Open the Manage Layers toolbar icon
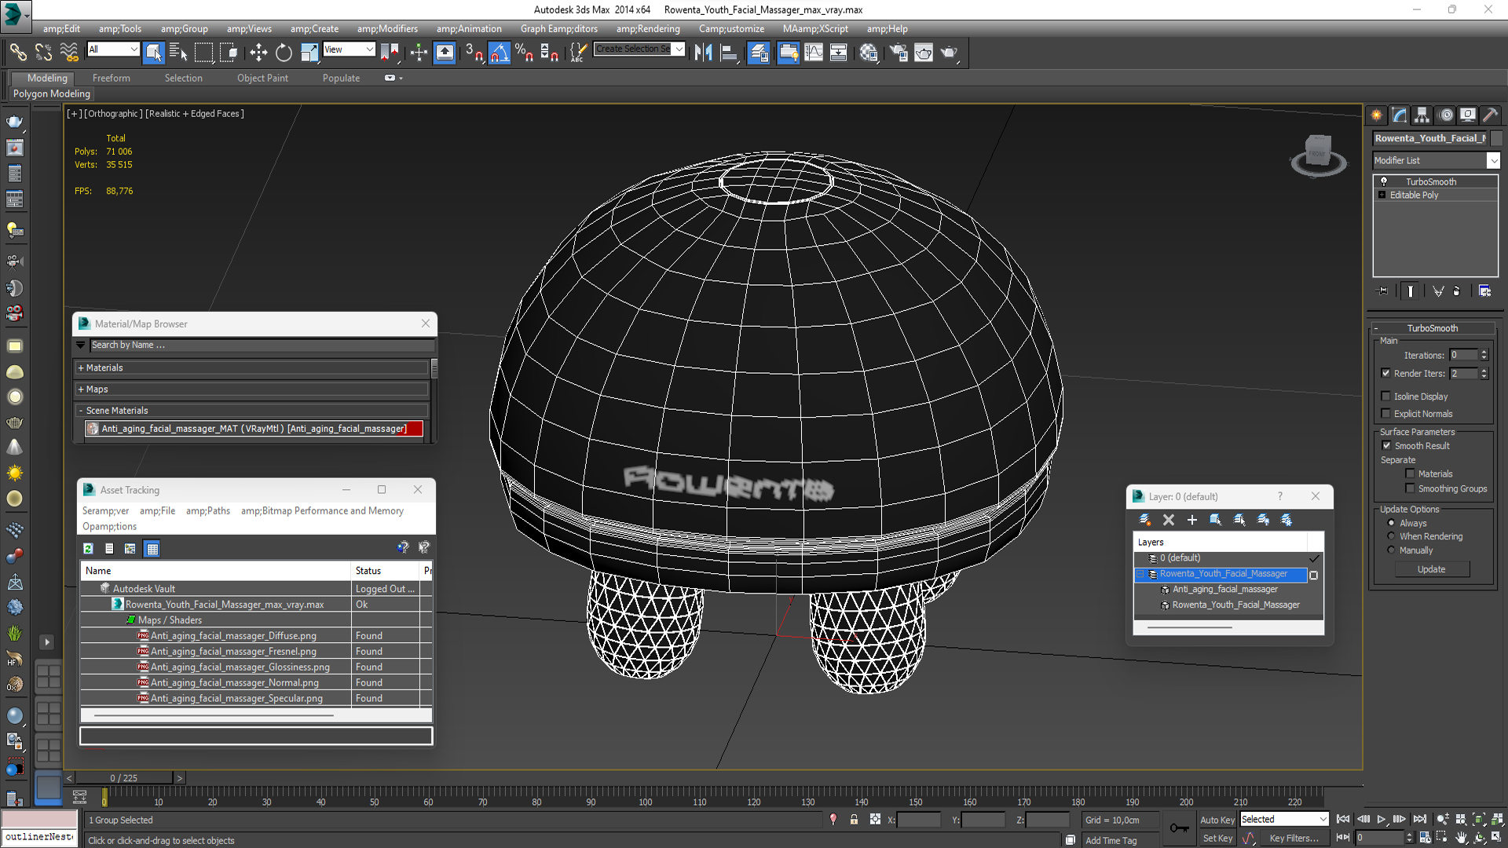The image size is (1508, 848). [x=759, y=53]
